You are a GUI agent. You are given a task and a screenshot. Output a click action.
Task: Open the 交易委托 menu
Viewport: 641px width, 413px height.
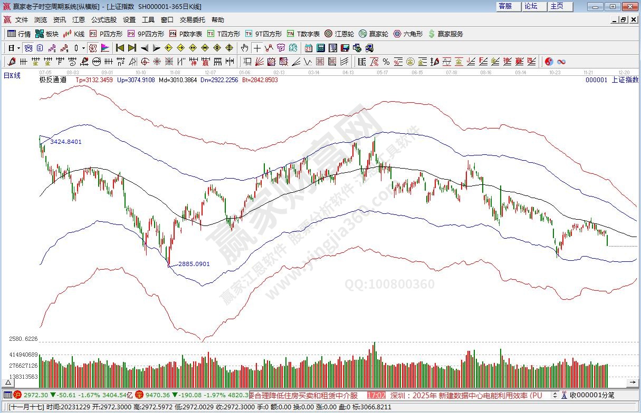[192, 20]
